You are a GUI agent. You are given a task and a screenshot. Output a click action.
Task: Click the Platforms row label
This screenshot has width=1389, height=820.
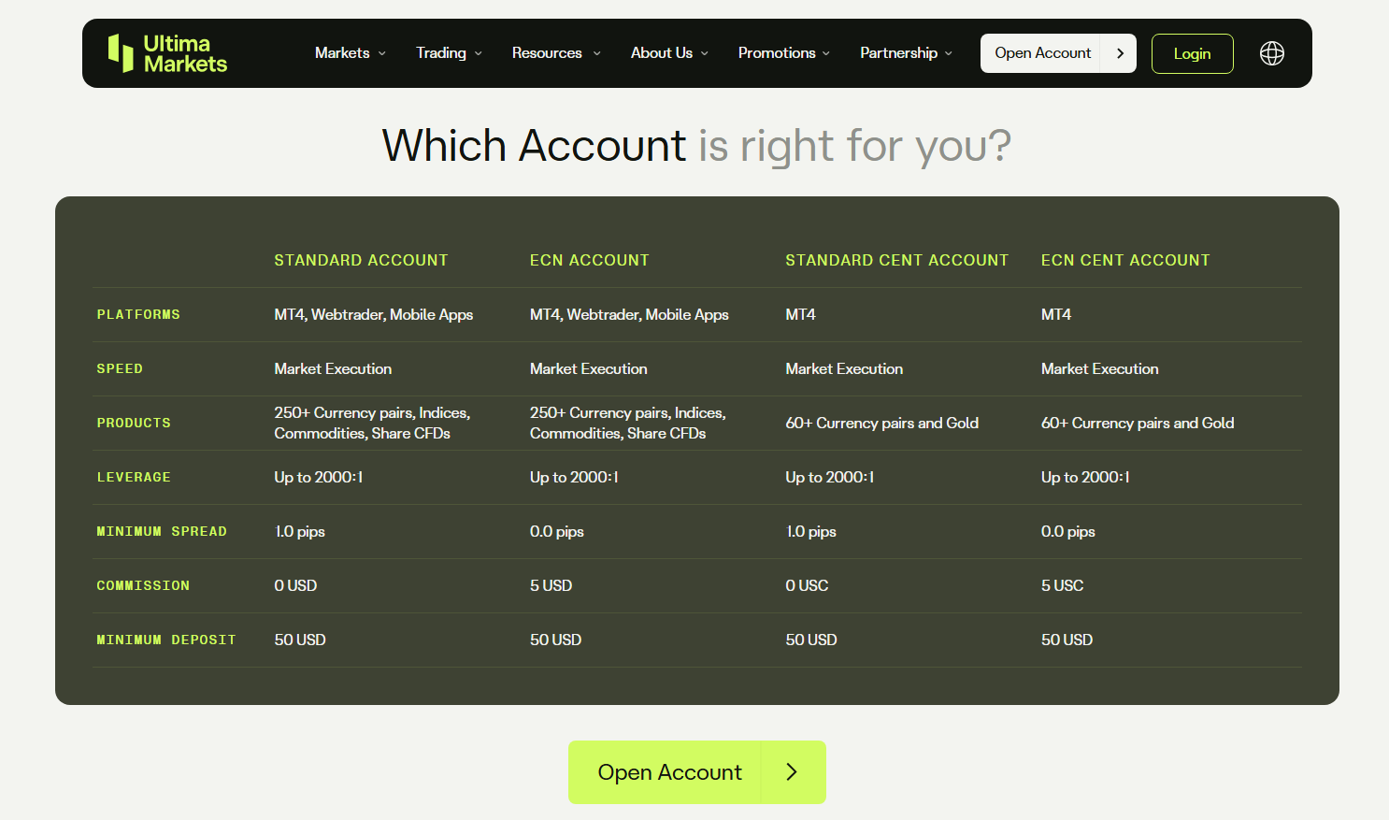pyautogui.click(x=138, y=314)
